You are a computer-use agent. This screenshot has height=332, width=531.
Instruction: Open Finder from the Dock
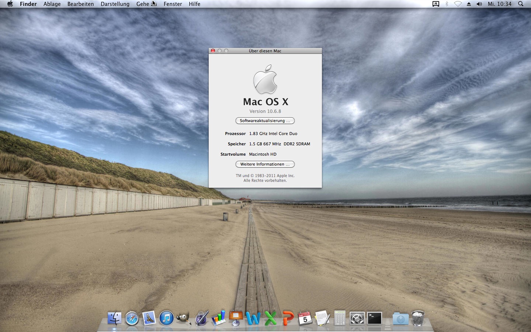[x=114, y=318]
